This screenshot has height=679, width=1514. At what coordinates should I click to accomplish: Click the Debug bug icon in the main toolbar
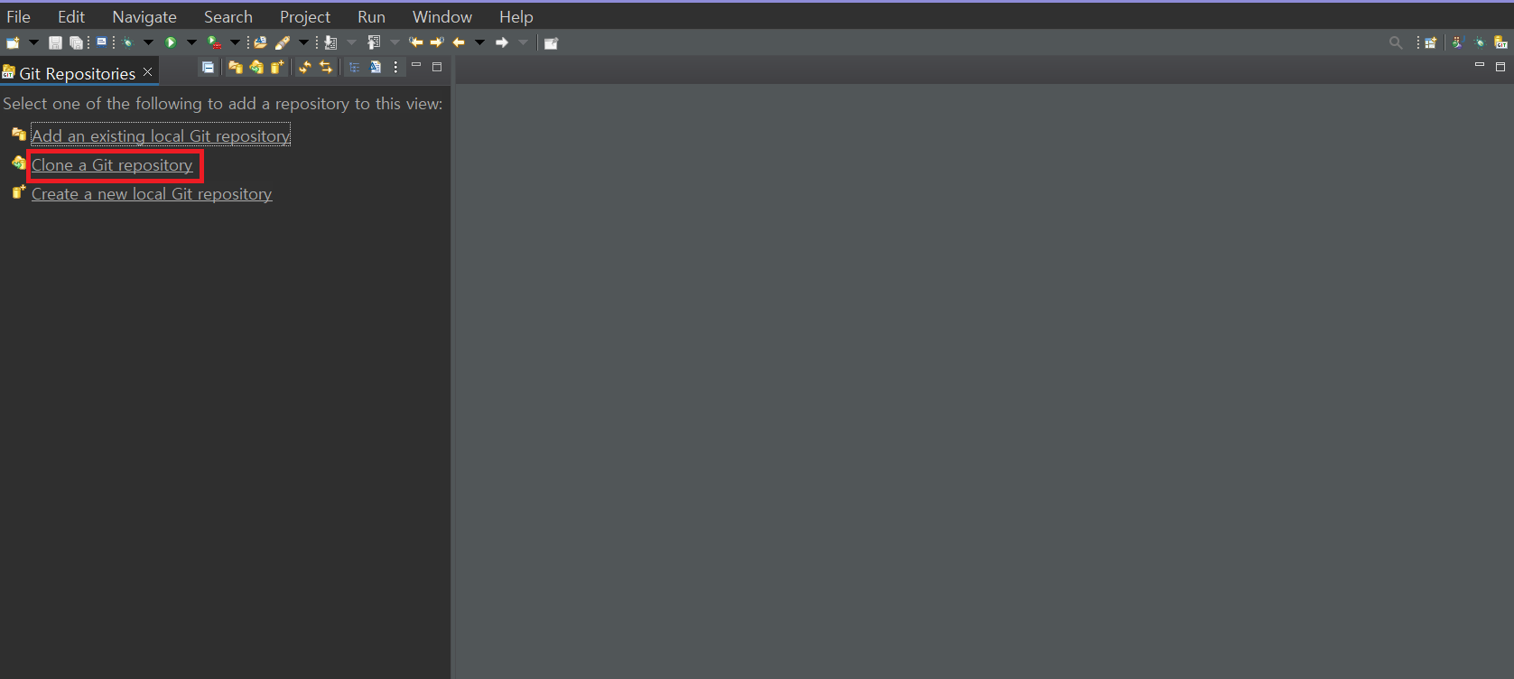(128, 42)
